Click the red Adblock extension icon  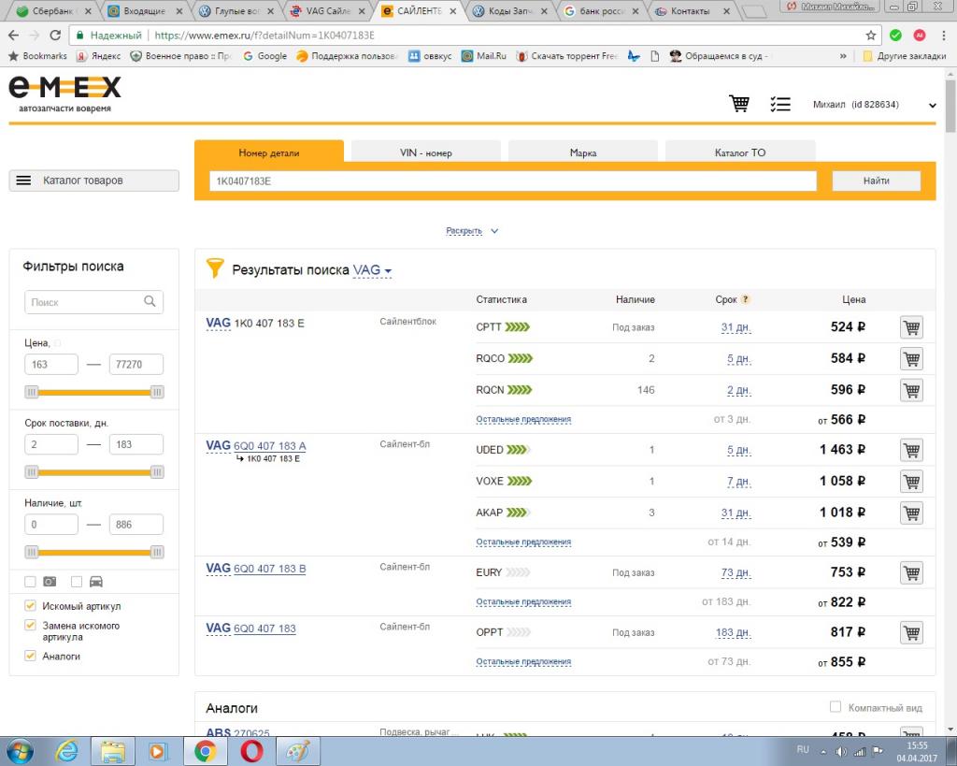[x=920, y=36]
